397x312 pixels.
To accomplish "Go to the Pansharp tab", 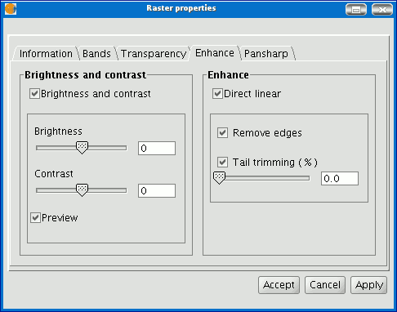I will pos(266,53).
